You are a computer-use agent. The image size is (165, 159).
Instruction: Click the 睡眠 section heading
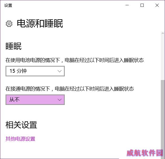tap(13, 46)
